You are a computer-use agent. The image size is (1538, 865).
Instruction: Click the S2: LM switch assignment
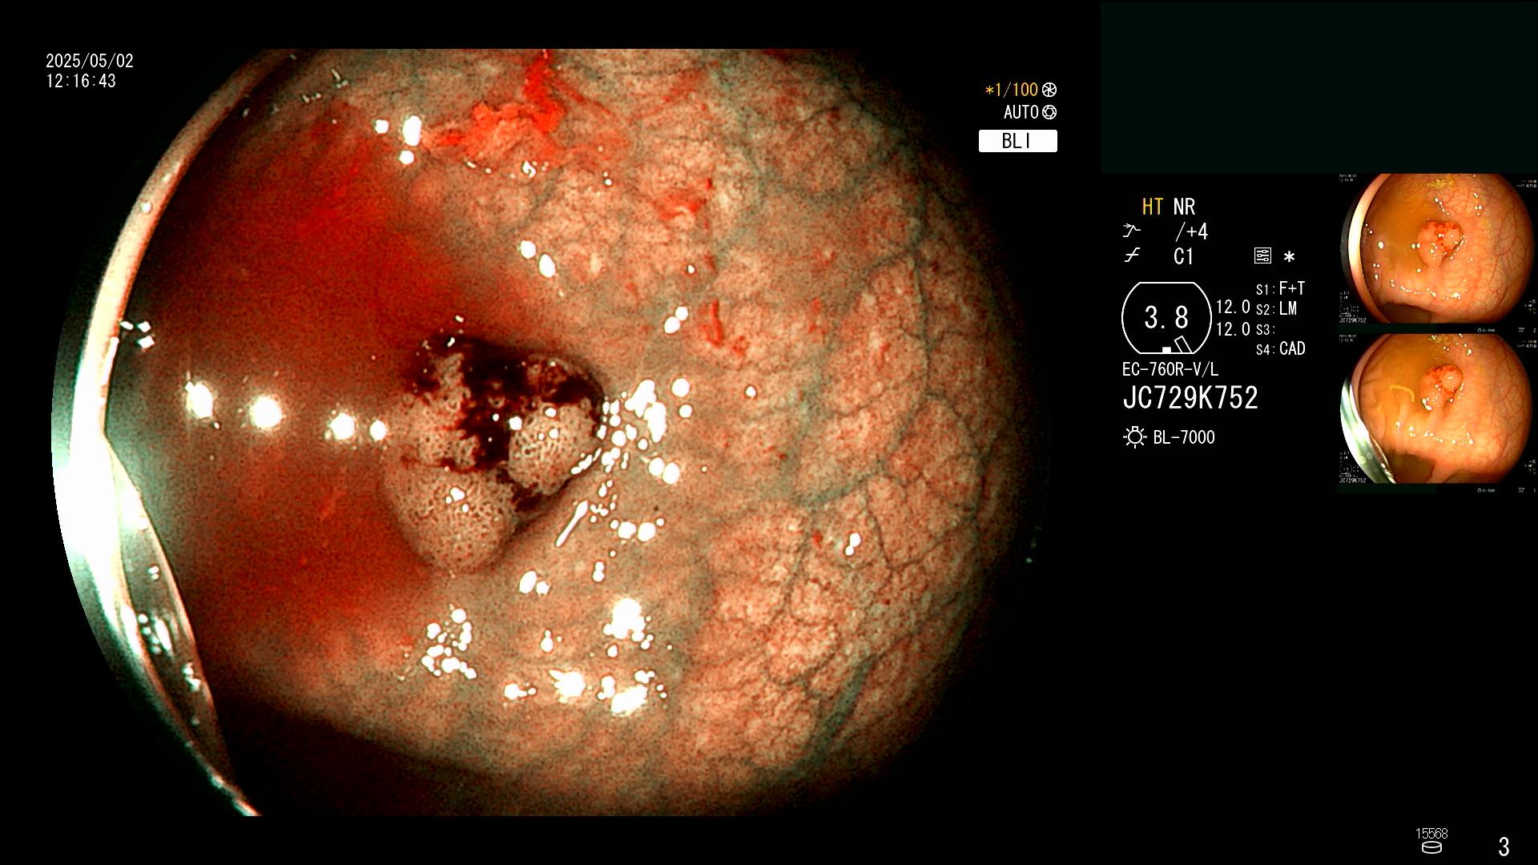(1276, 309)
